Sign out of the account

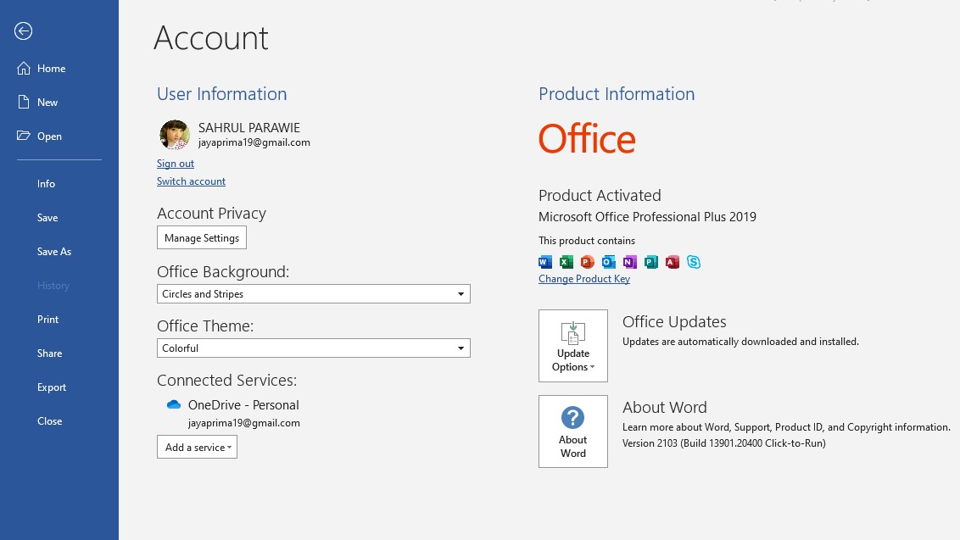[x=175, y=164]
